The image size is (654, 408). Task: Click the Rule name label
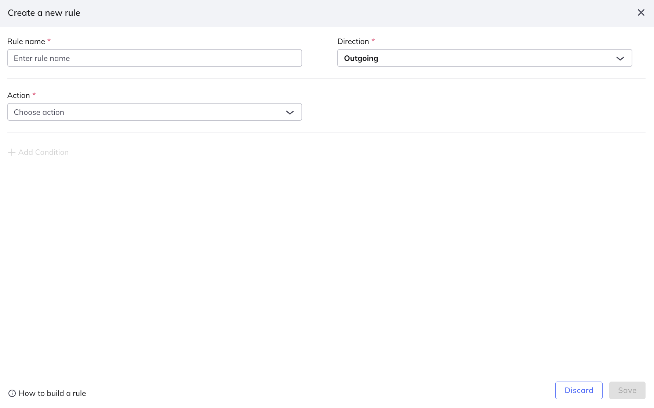tap(26, 41)
